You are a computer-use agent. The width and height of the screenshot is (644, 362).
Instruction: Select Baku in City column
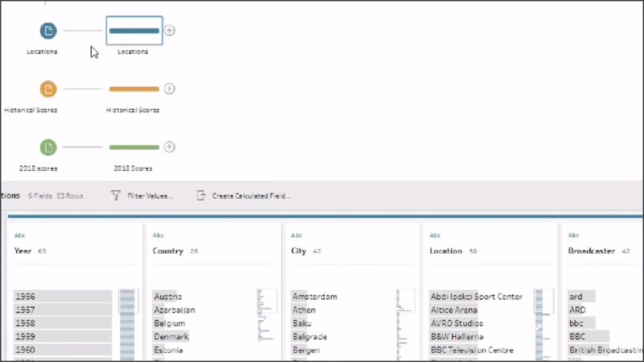pyautogui.click(x=302, y=323)
